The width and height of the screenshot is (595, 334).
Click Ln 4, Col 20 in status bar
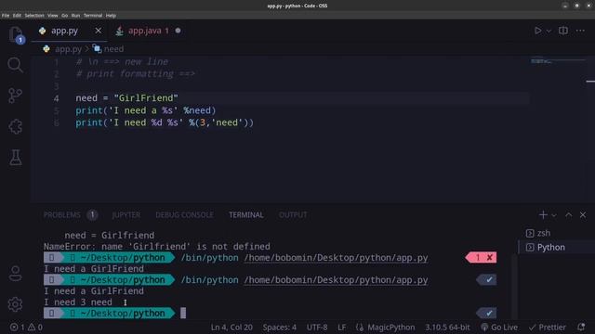231,328
